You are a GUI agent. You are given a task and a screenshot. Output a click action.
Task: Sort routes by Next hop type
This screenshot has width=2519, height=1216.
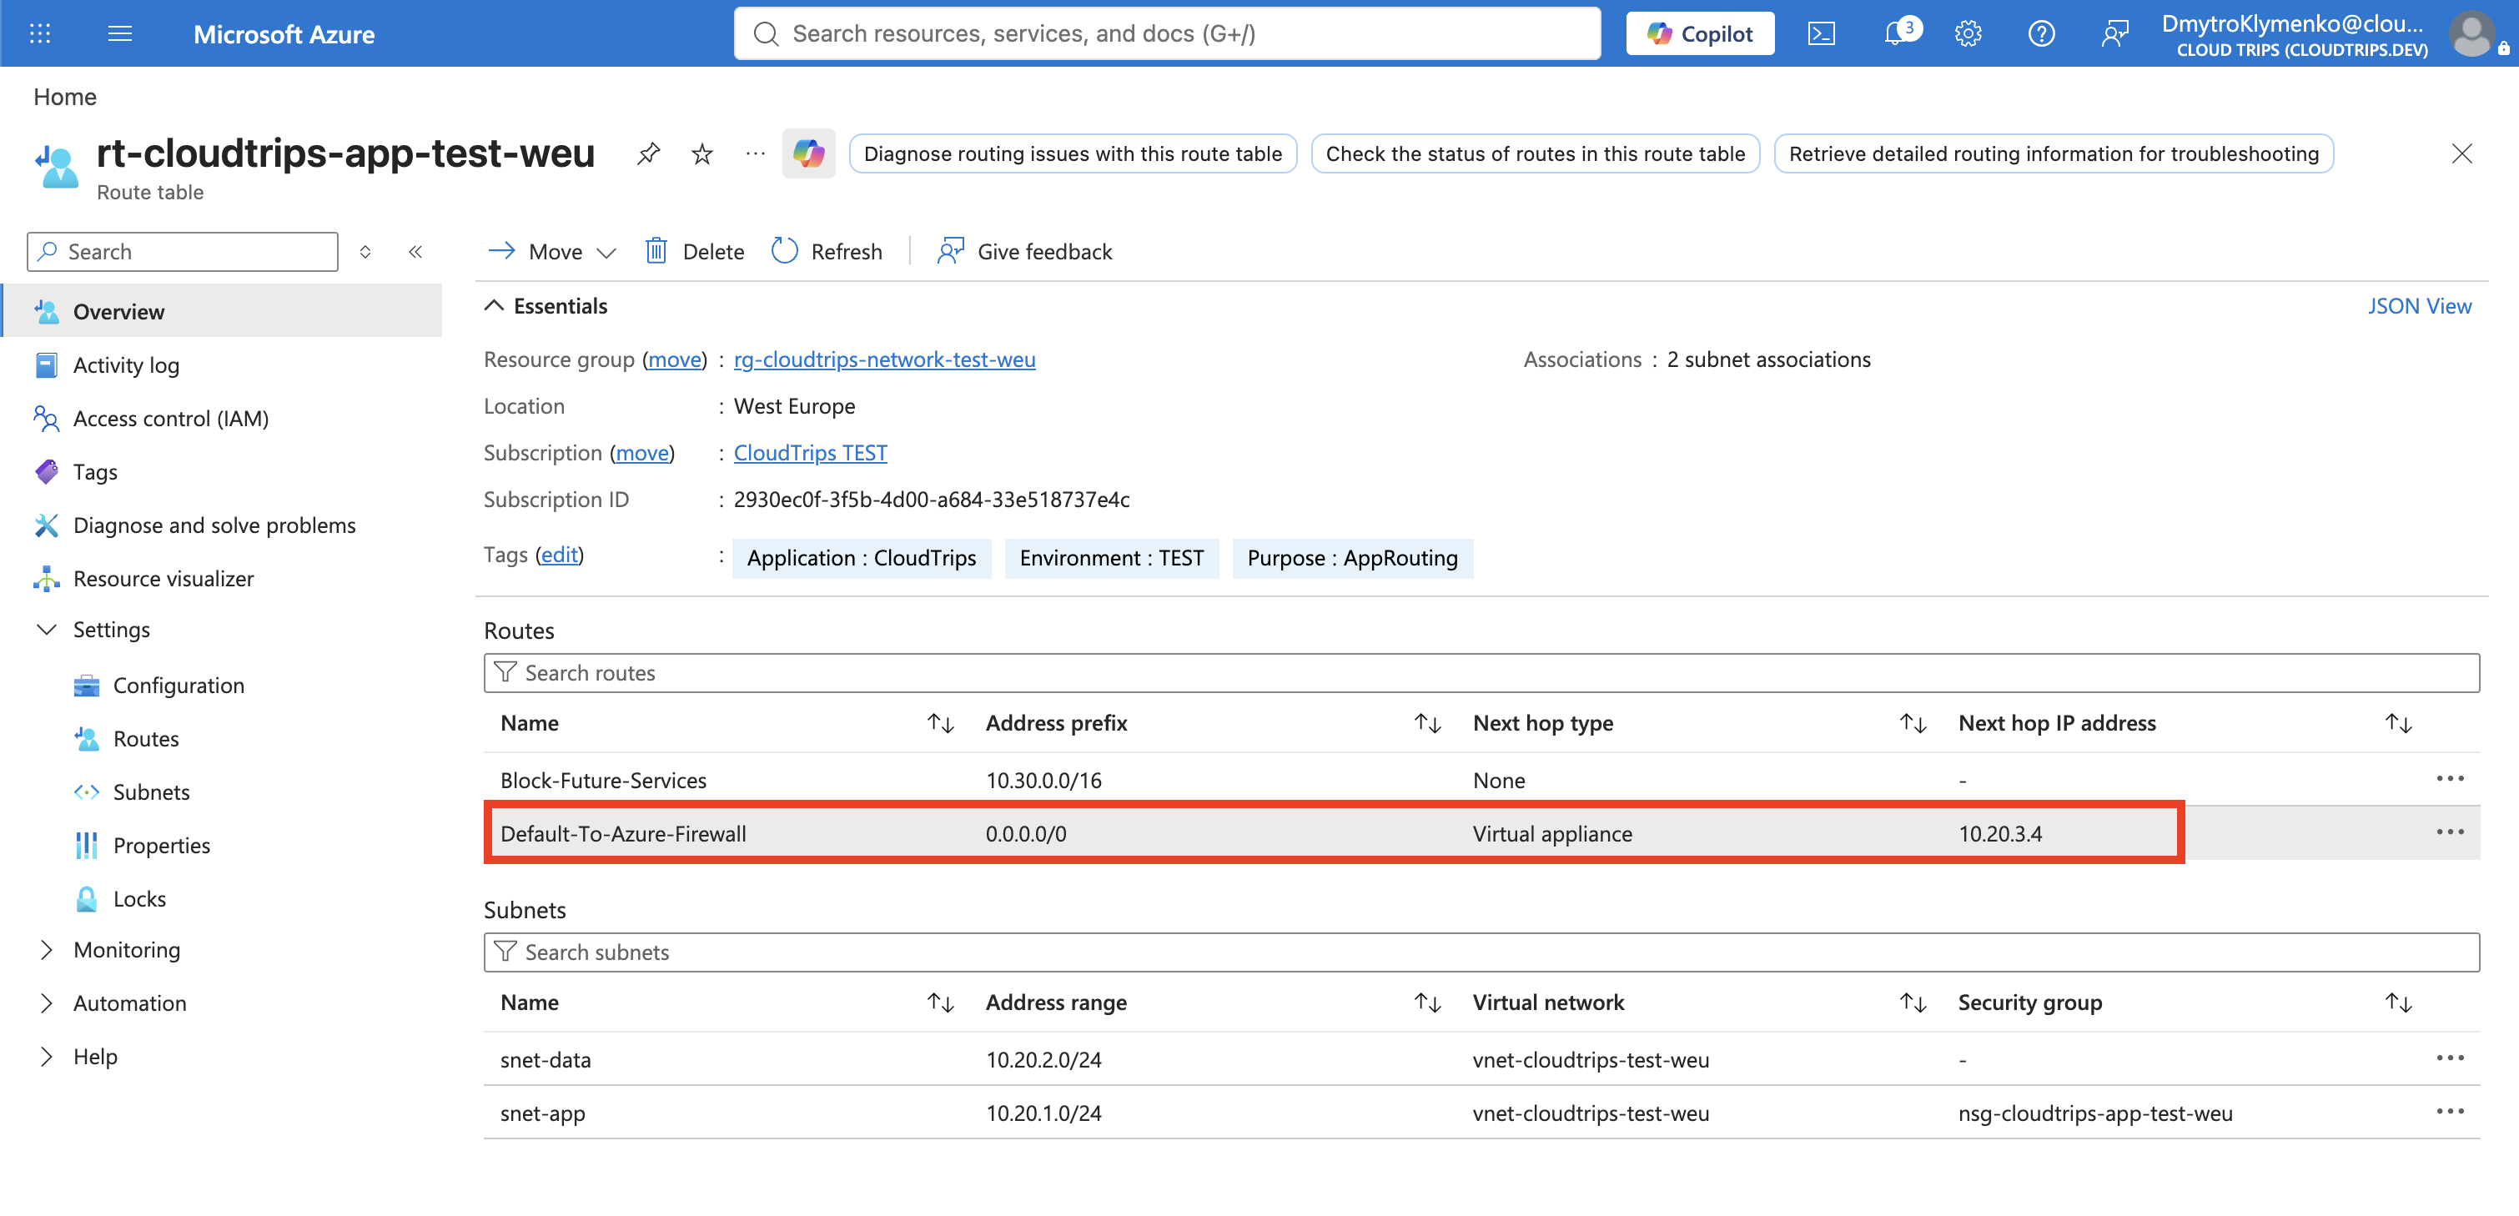1913,723
